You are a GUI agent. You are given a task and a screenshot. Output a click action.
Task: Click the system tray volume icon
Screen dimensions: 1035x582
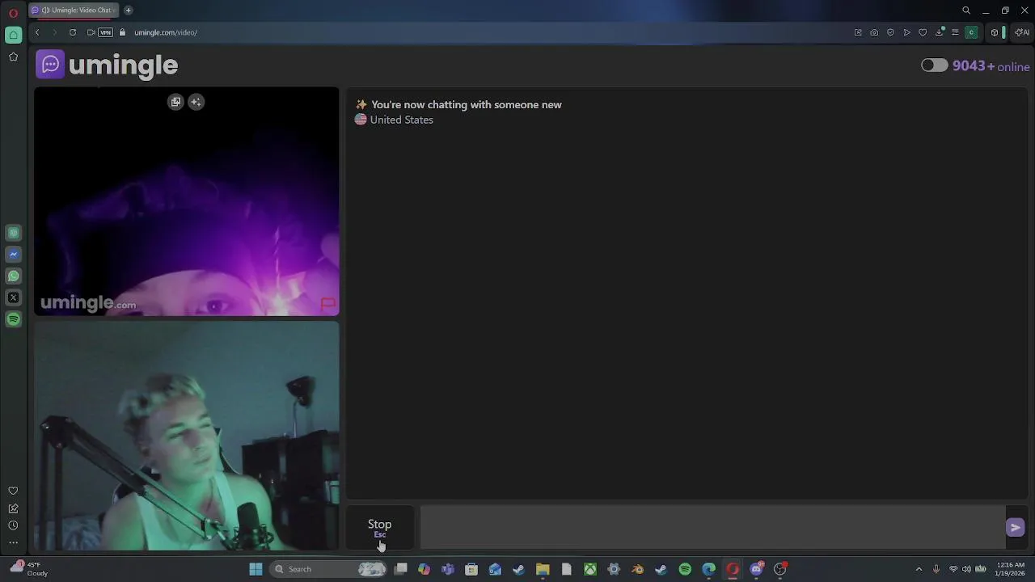click(x=966, y=569)
